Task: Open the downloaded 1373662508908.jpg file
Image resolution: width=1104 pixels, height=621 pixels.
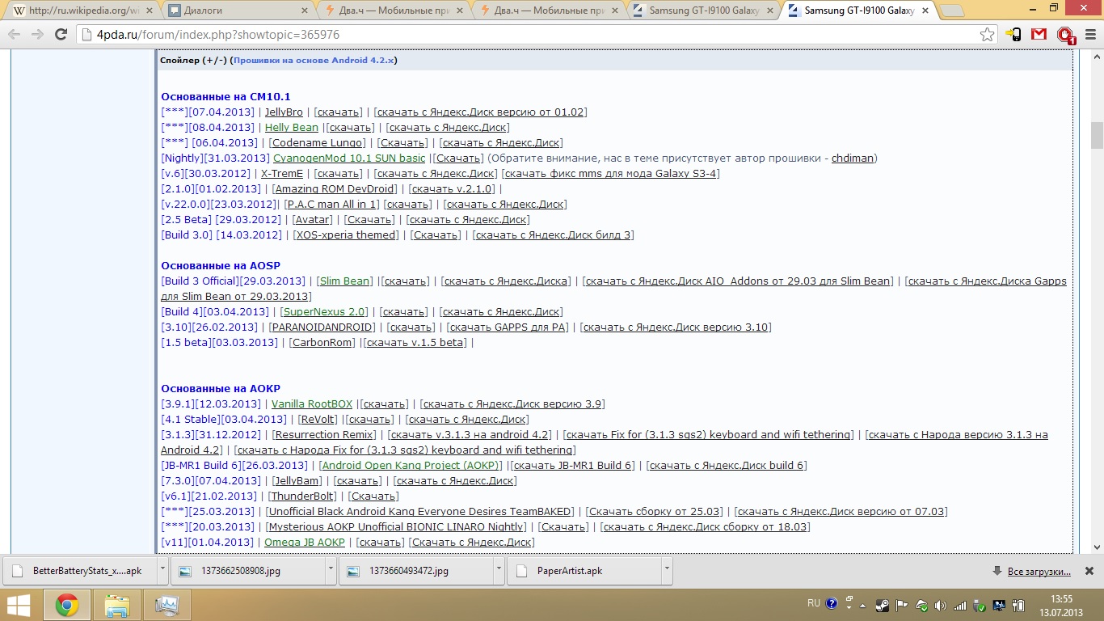Action: coord(247,571)
